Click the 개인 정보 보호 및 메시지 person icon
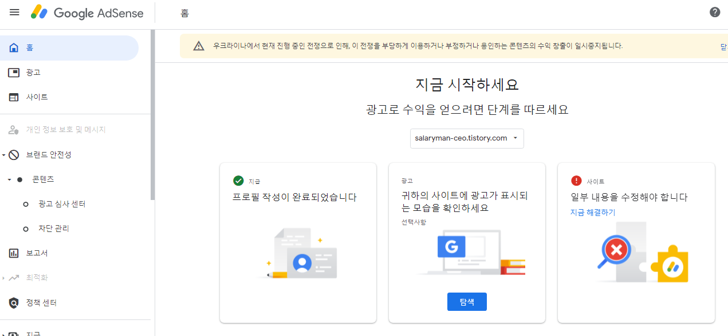728x336 pixels. tap(14, 130)
